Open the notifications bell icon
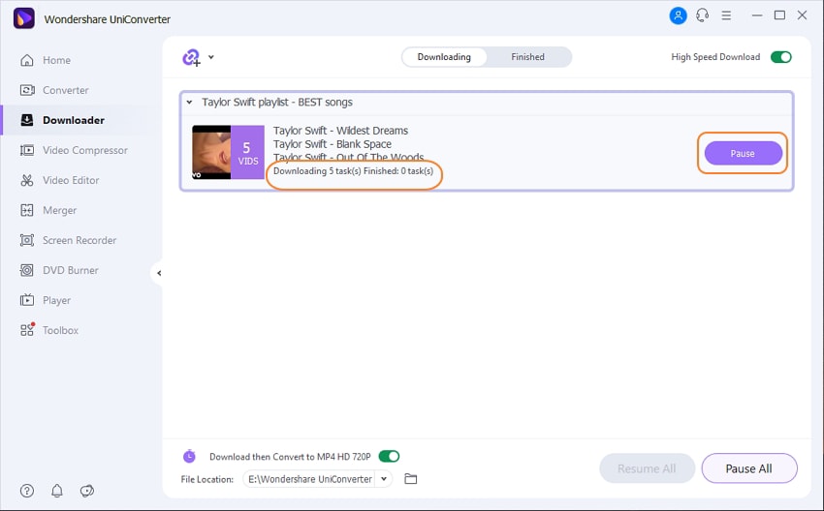The height and width of the screenshot is (511, 824). coord(57,491)
